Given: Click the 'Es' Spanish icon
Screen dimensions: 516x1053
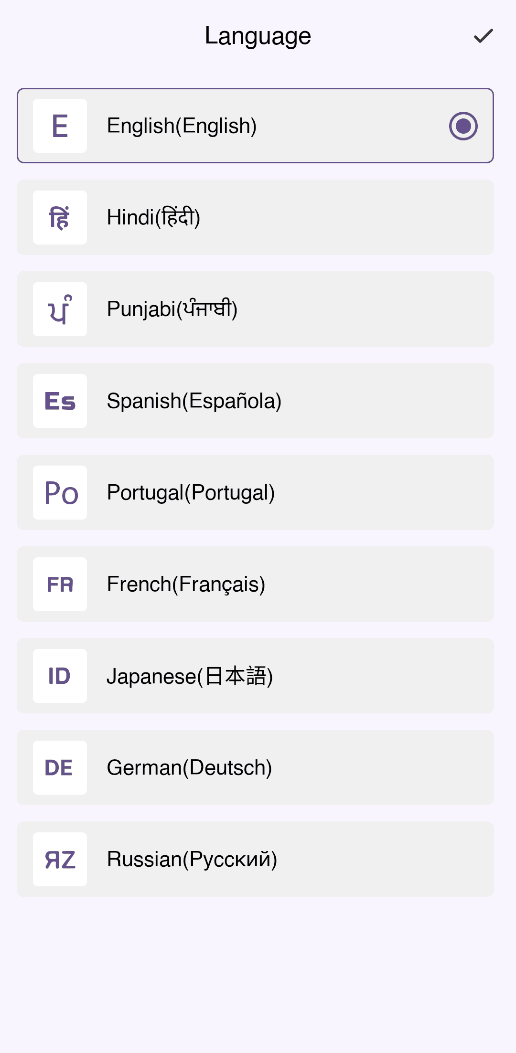Looking at the screenshot, I should [x=60, y=401].
